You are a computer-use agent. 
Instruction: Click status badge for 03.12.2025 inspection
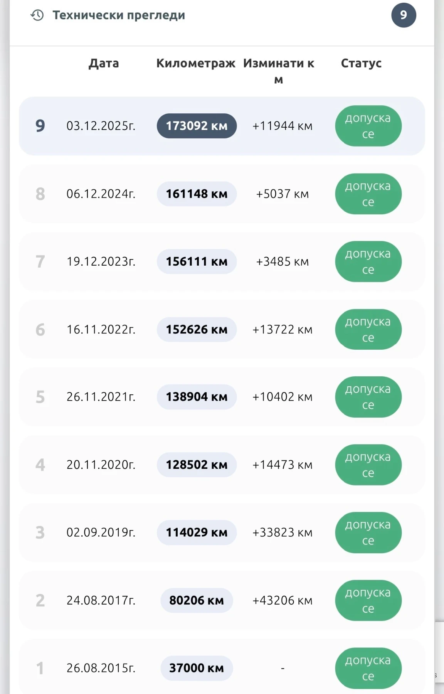pyautogui.click(x=368, y=126)
